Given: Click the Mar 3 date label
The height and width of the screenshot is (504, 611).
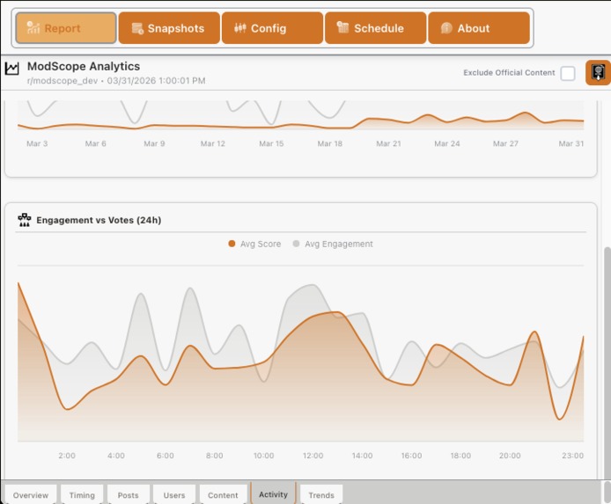Looking at the screenshot, I should [x=37, y=143].
